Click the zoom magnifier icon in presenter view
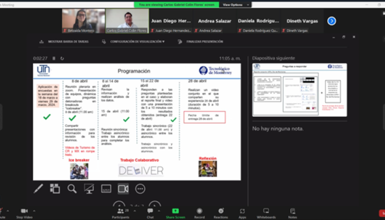Viewport: 385px width, 220px height. coord(72,189)
